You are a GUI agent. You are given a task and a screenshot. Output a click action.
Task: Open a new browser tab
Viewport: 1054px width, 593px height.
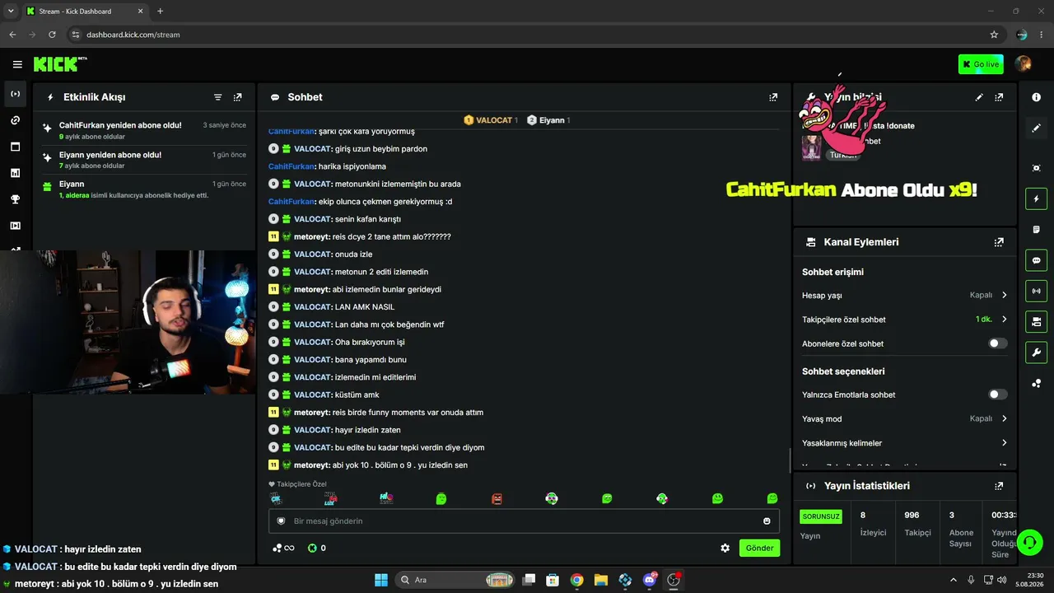160,12
